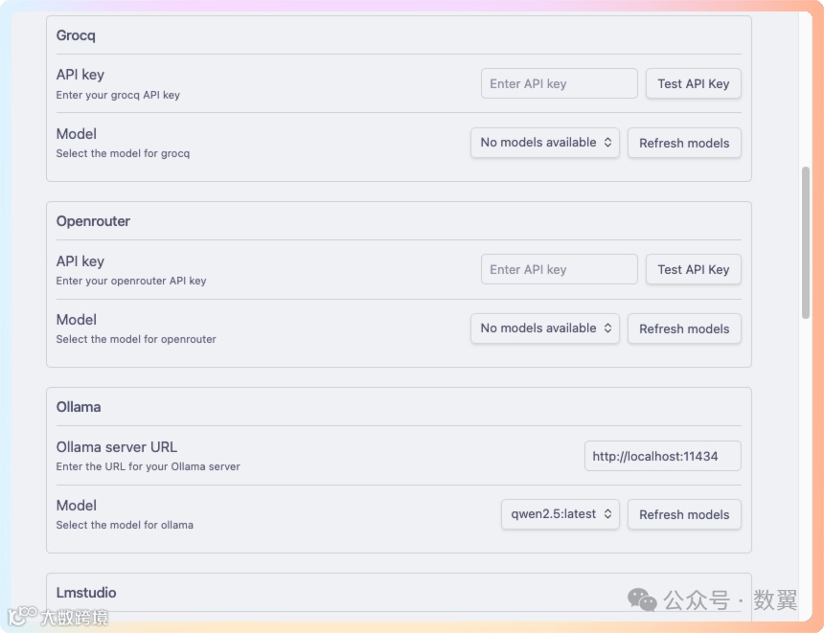The height and width of the screenshot is (633, 824).
Task: Click the Ollama server URL field
Action: coord(663,456)
